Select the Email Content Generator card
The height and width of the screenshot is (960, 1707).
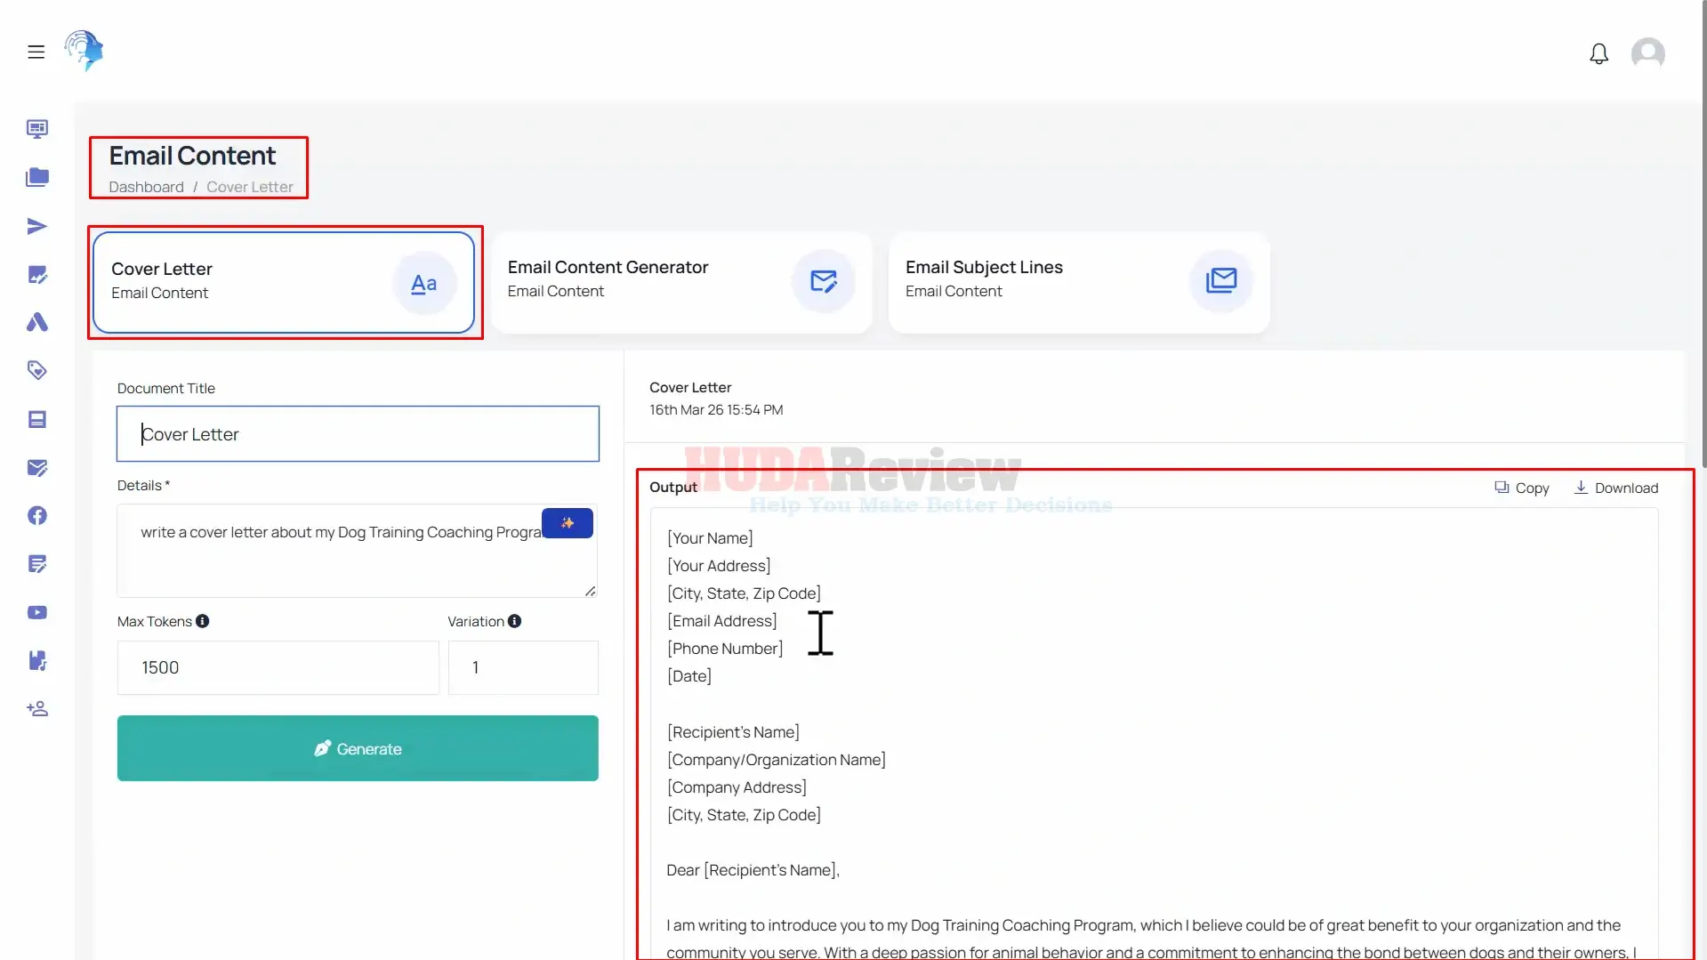[x=681, y=282]
